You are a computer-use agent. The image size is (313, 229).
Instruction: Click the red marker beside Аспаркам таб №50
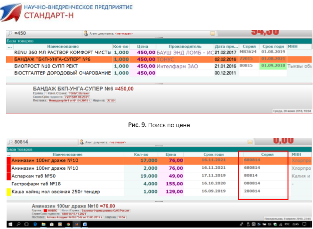click(9, 176)
